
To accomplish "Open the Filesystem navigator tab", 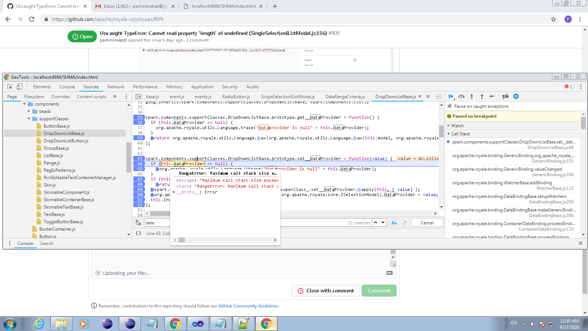I will (x=34, y=97).
